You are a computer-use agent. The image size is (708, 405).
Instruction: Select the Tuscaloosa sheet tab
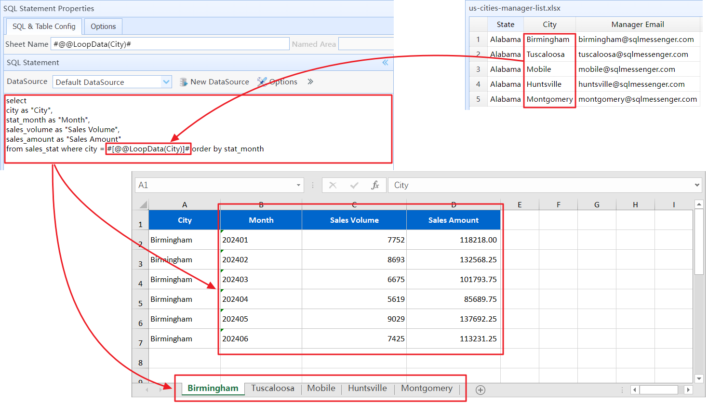point(273,389)
